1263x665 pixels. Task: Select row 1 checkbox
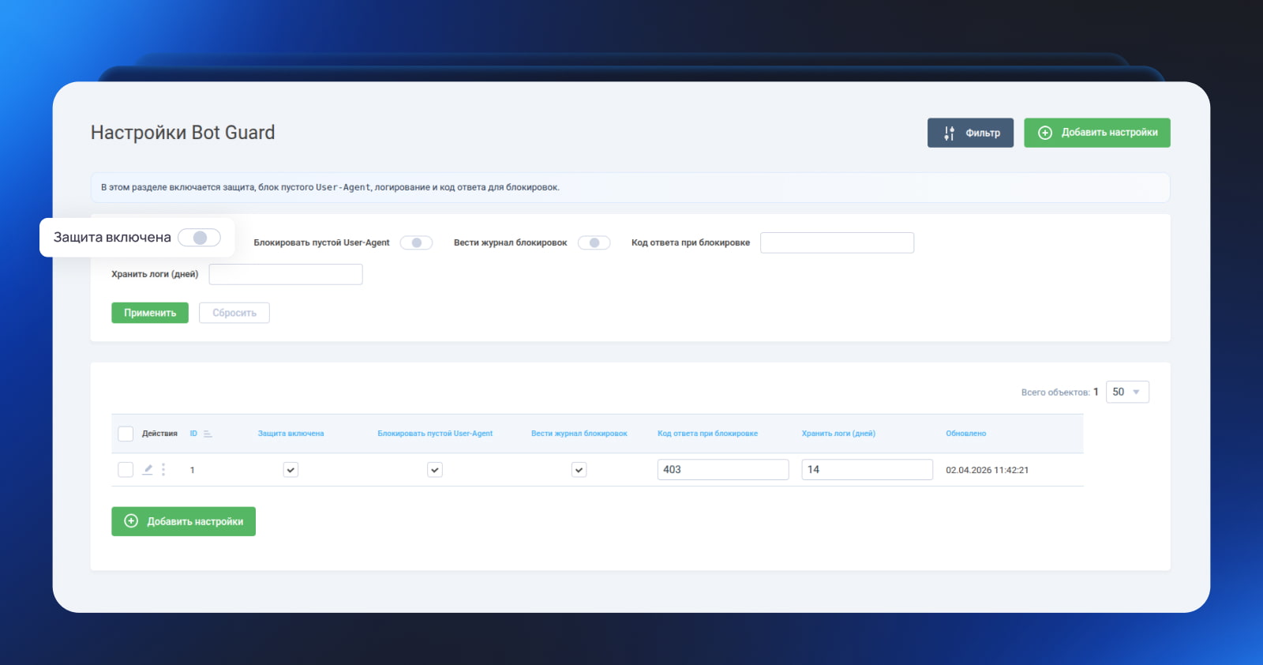(126, 470)
